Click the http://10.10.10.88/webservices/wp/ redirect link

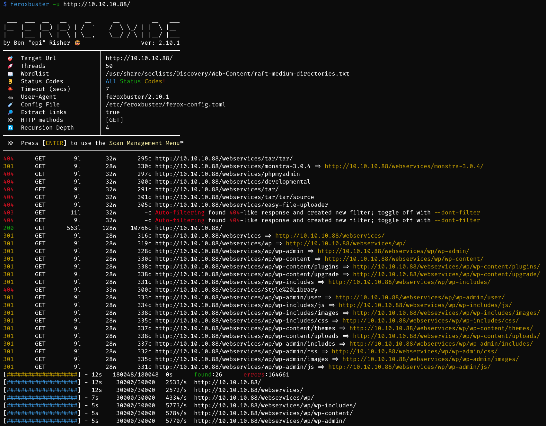coord(346,243)
